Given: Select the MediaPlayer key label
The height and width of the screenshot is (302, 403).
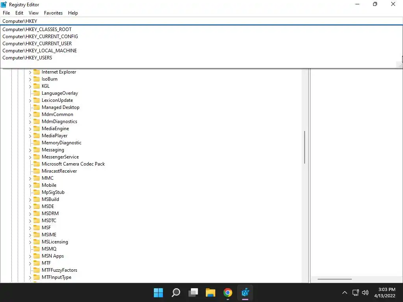Looking at the screenshot, I should 54,136.
